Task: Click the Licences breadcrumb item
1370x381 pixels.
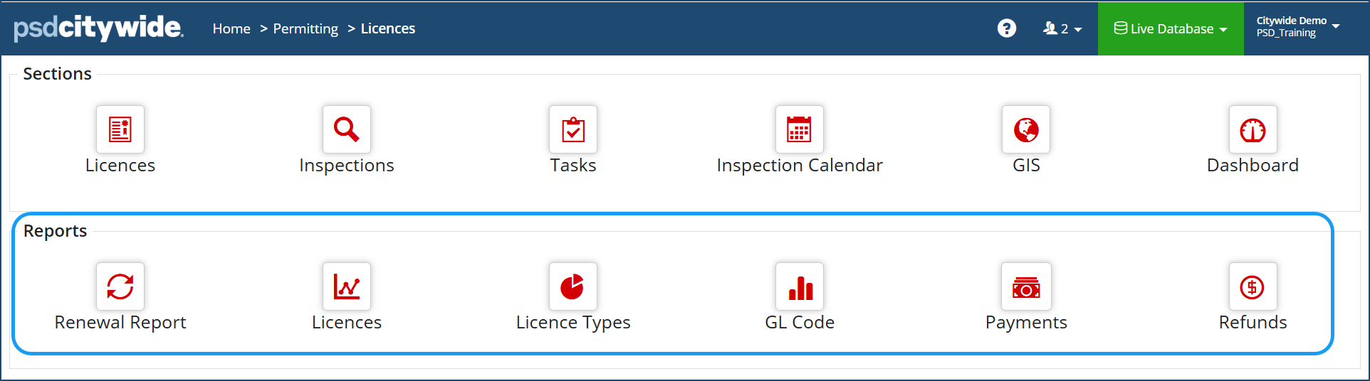Action: click(x=388, y=28)
